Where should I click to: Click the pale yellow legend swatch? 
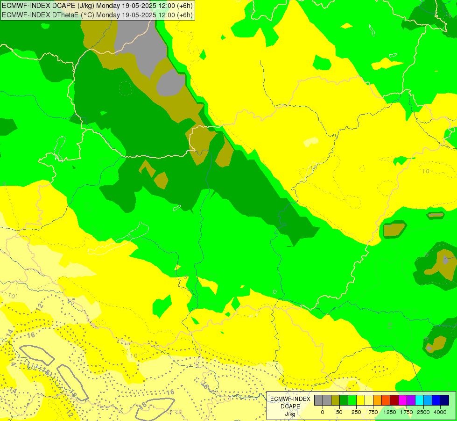[x=369, y=400]
